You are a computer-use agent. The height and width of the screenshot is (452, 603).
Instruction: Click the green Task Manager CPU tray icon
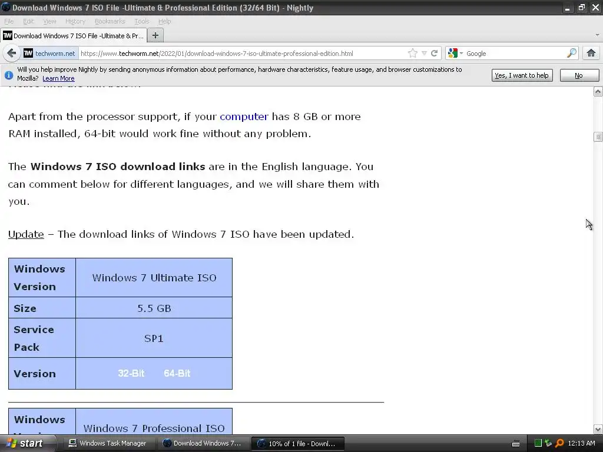538,443
